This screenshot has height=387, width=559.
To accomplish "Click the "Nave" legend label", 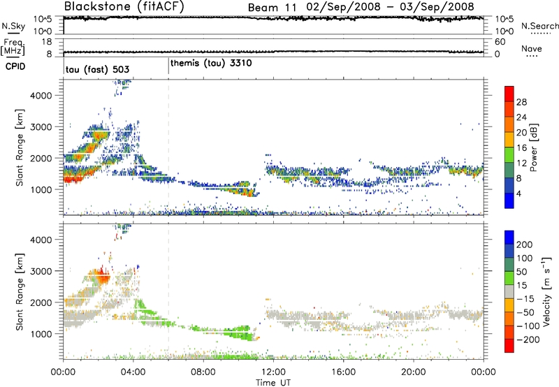I will point(531,48).
